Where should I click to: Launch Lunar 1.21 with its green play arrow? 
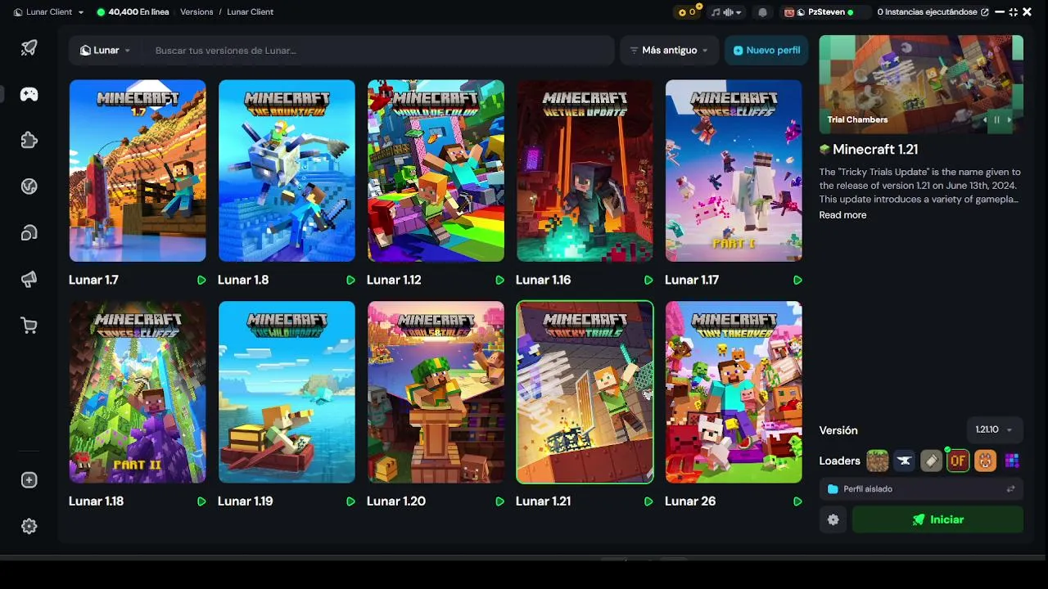(648, 501)
